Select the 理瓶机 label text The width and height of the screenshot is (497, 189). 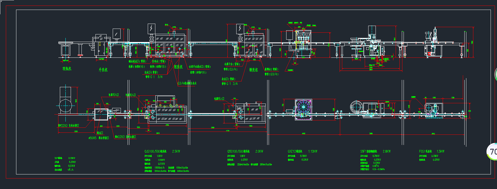[x=67, y=69]
